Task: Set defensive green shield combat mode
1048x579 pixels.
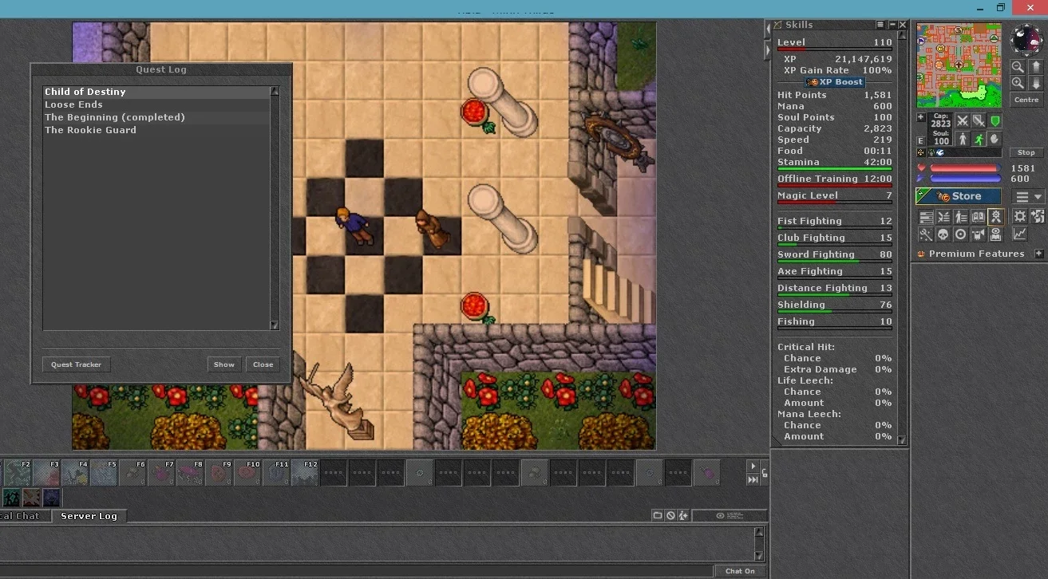Action: point(995,120)
